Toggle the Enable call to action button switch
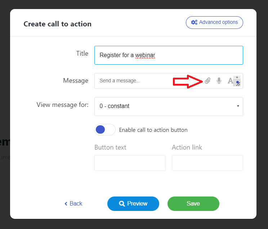Viewport: 268px width, 229px height. coord(105,130)
